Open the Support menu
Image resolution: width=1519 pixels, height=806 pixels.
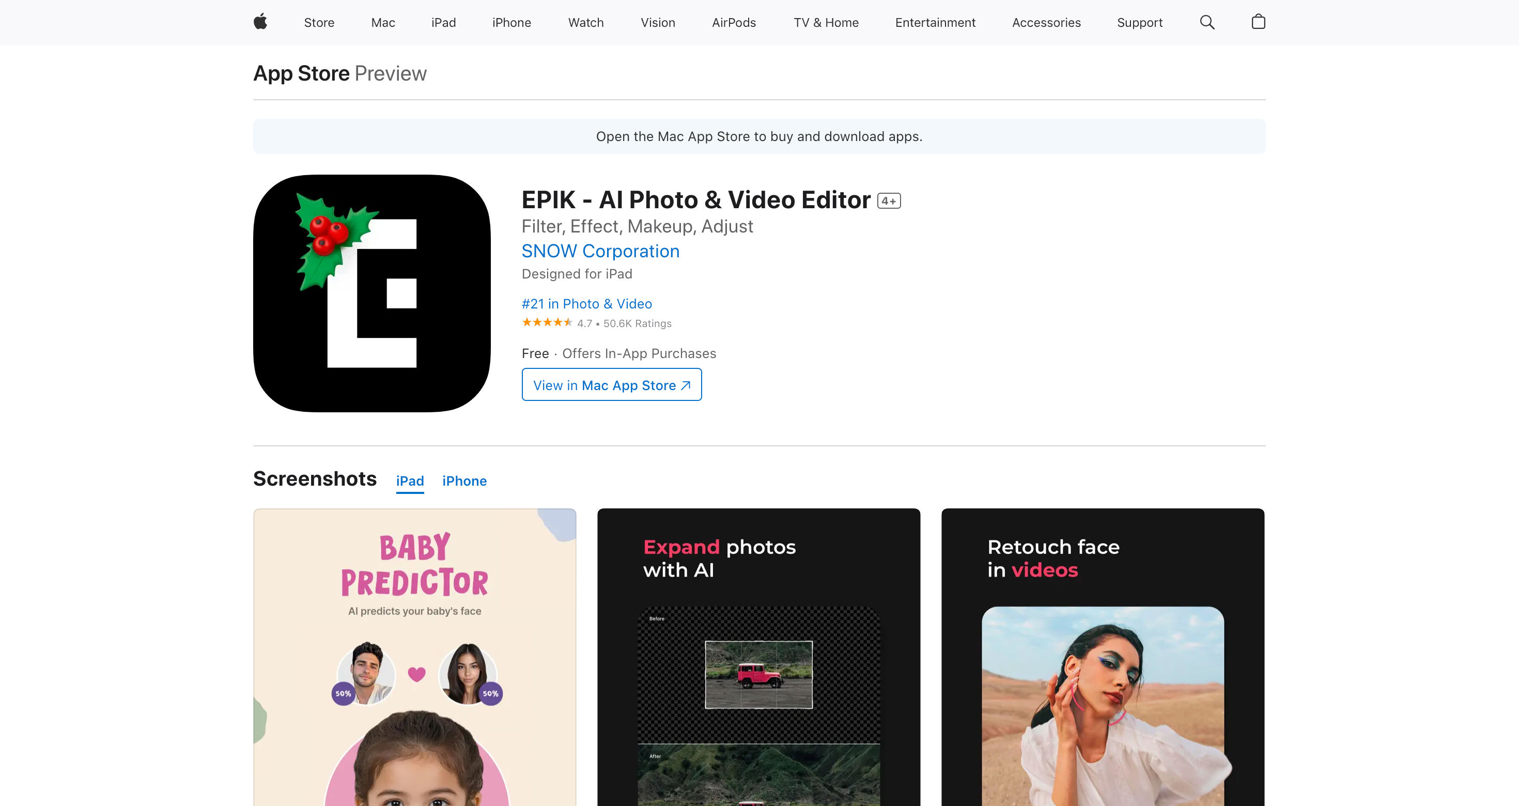click(x=1140, y=22)
